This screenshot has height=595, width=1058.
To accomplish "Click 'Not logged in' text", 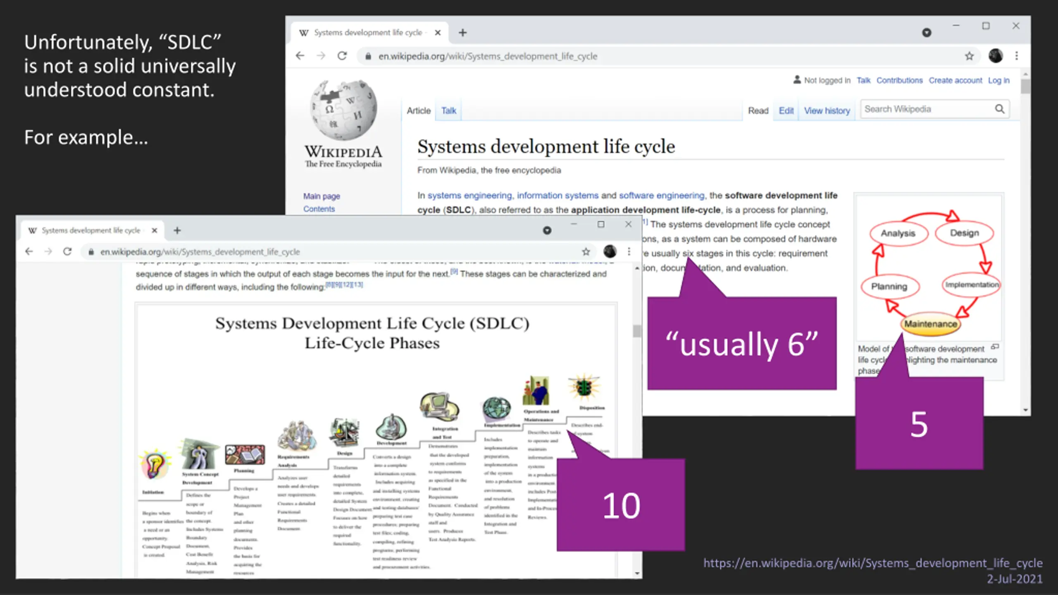I will (x=827, y=80).
